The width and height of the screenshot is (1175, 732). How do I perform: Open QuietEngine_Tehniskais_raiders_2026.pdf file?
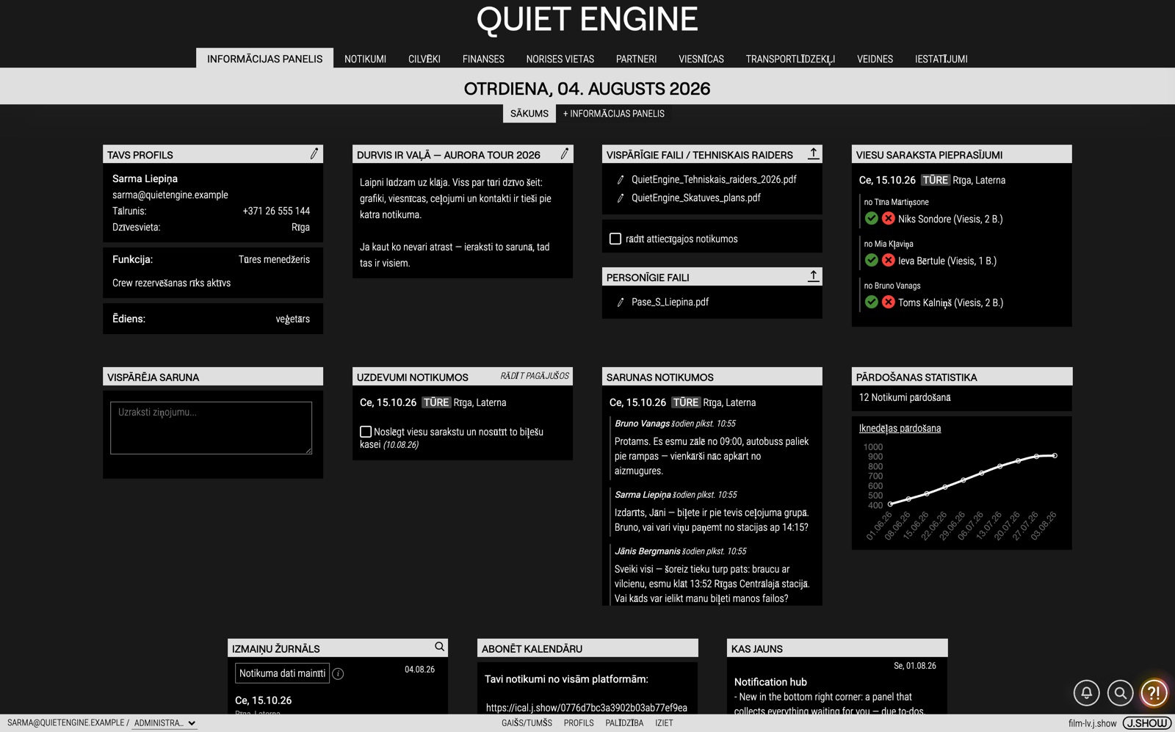click(x=714, y=179)
